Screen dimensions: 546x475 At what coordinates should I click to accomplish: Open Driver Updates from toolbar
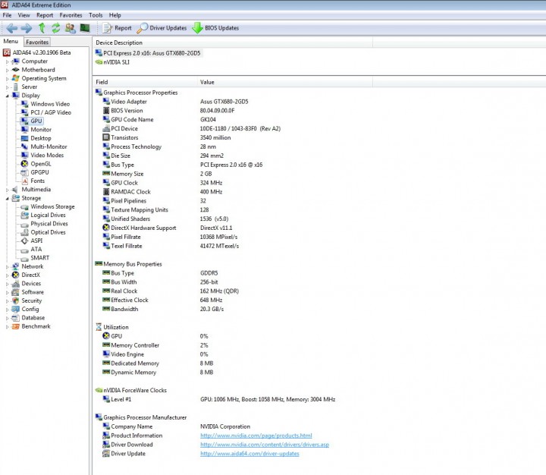(162, 28)
